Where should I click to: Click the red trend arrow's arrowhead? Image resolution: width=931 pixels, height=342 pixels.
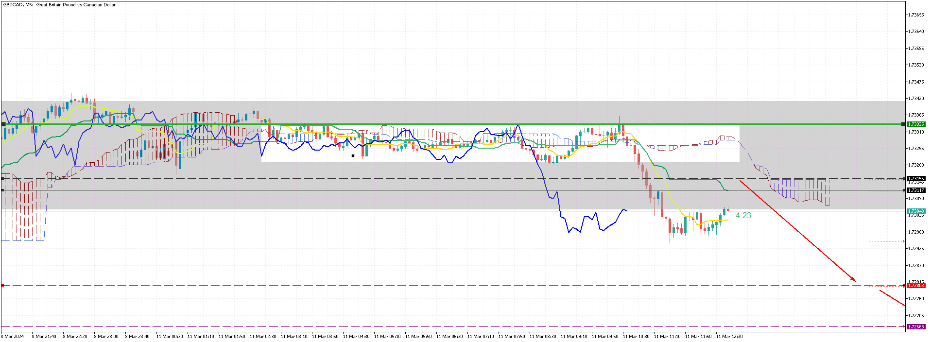tap(854, 279)
